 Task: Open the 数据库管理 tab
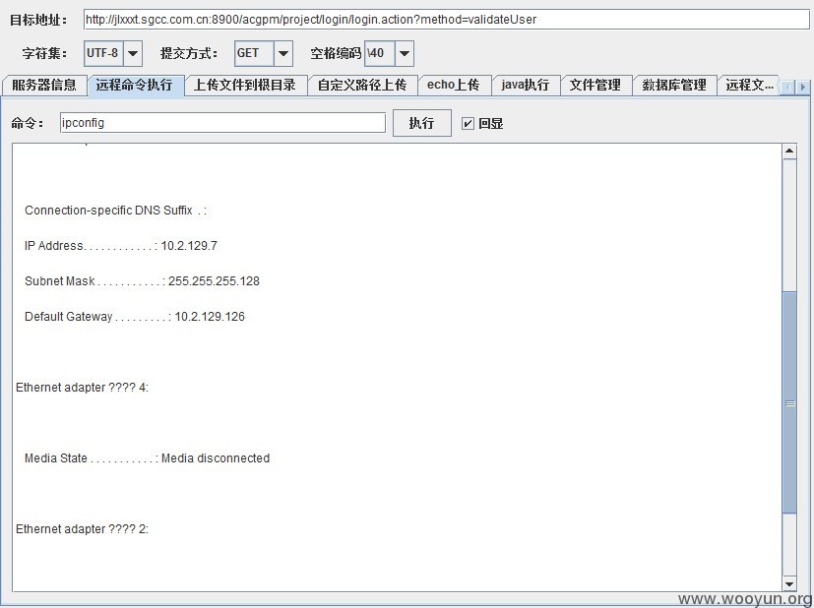674,85
